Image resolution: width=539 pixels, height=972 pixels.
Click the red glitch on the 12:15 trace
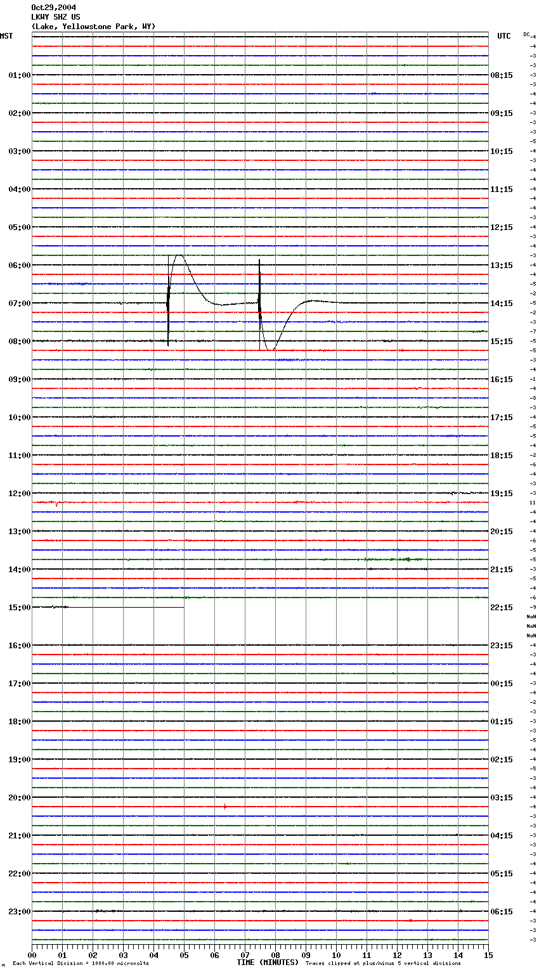tap(57, 504)
